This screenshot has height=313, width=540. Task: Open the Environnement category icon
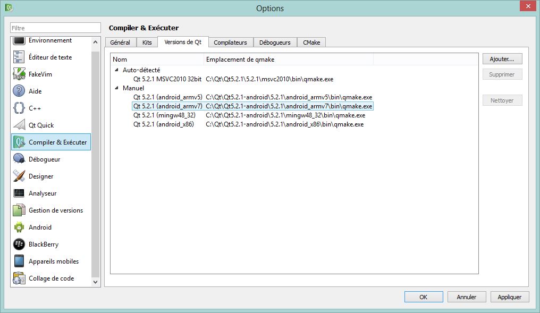click(19, 41)
